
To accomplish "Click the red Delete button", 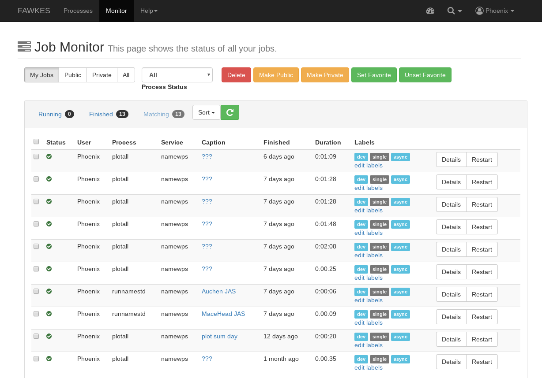I will coord(236,75).
